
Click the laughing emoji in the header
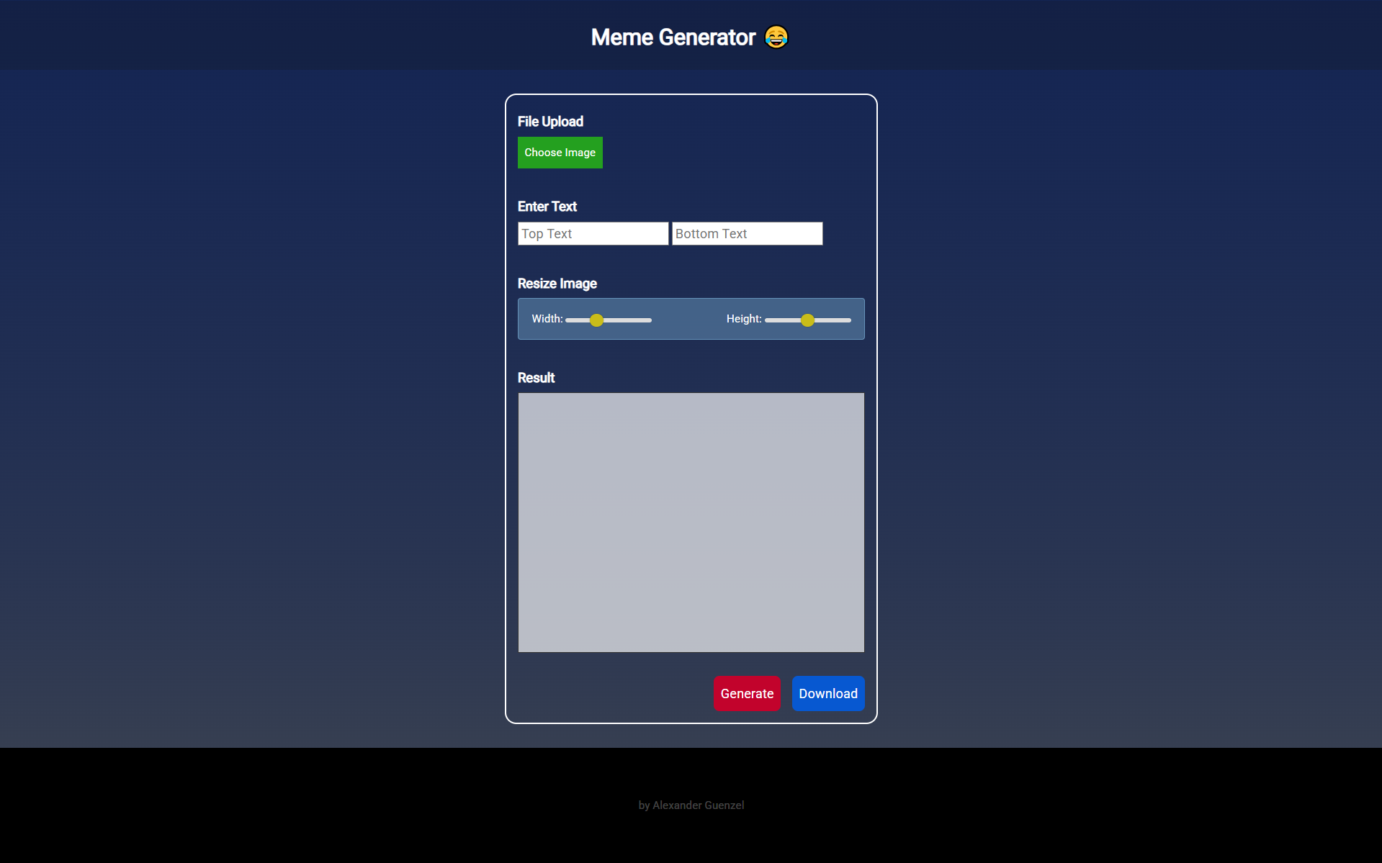[776, 37]
